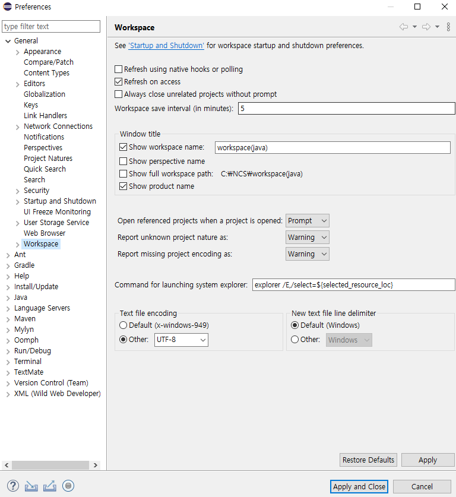Click the tree's horizontal scrollbar left arrow
Screen dimensions: 456x497
click(x=7, y=466)
